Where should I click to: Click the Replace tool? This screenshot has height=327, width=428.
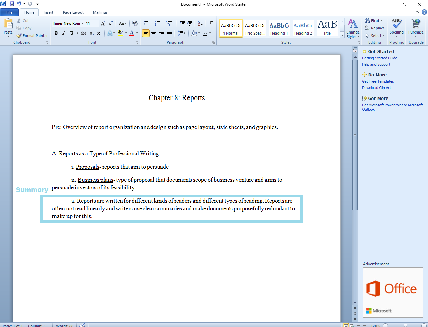click(x=374, y=28)
